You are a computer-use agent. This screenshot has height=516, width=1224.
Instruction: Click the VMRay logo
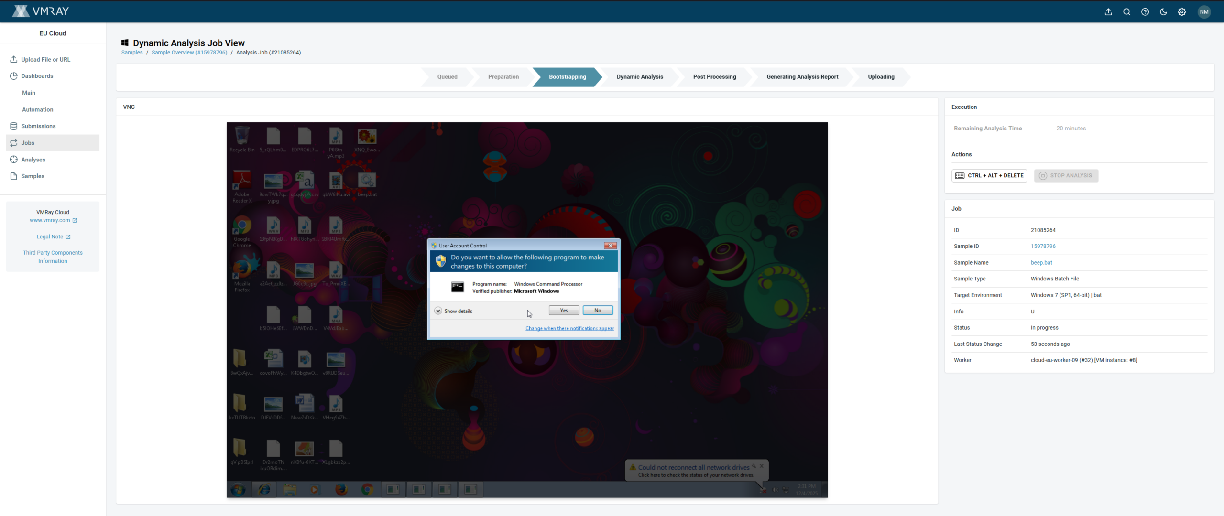pyautogui.click(x=40, y=11)
